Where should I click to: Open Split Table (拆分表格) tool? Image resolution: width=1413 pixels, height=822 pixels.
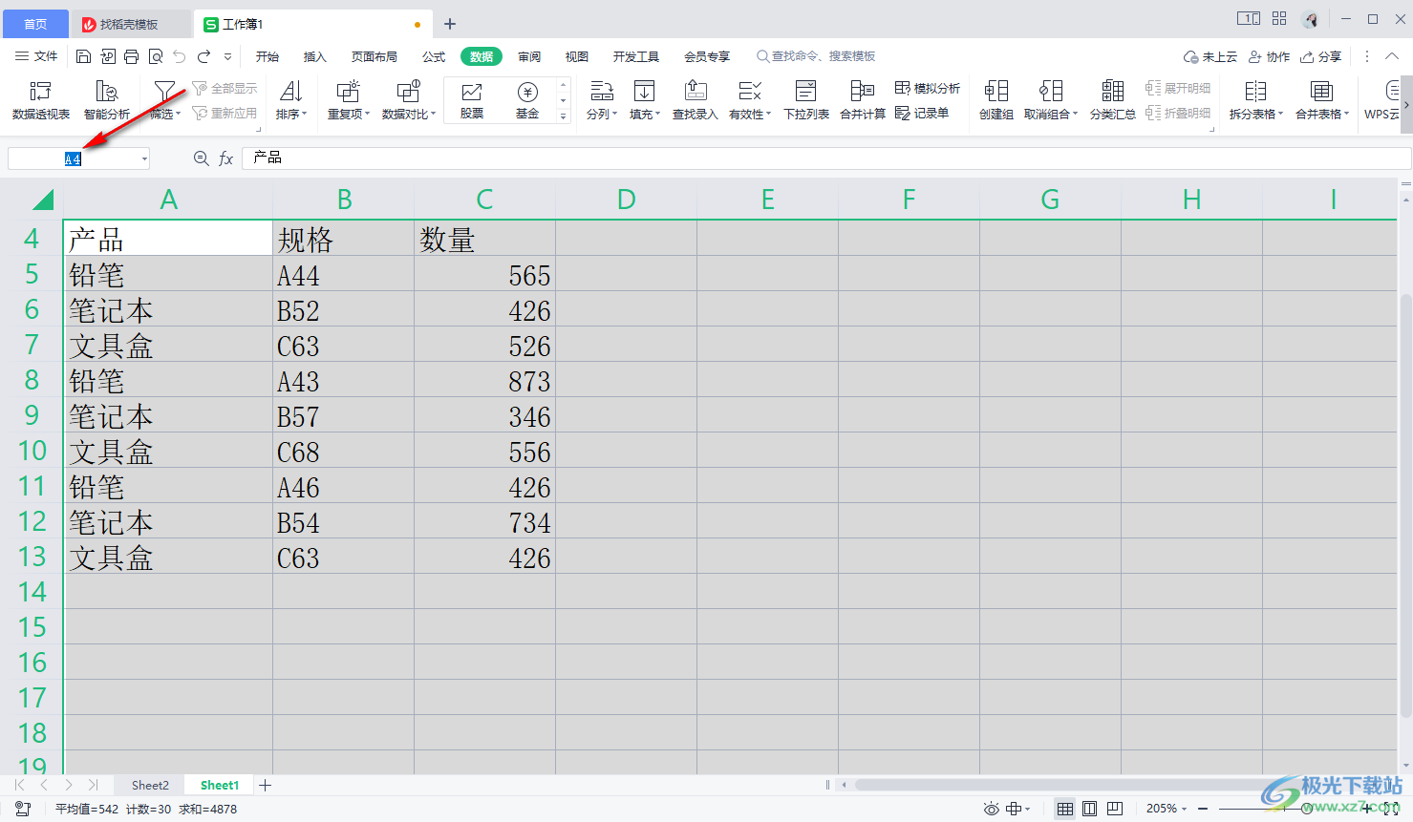(1255, 100)
